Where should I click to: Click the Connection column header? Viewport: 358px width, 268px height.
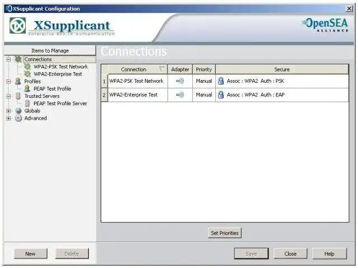click(x=138, y=69)
